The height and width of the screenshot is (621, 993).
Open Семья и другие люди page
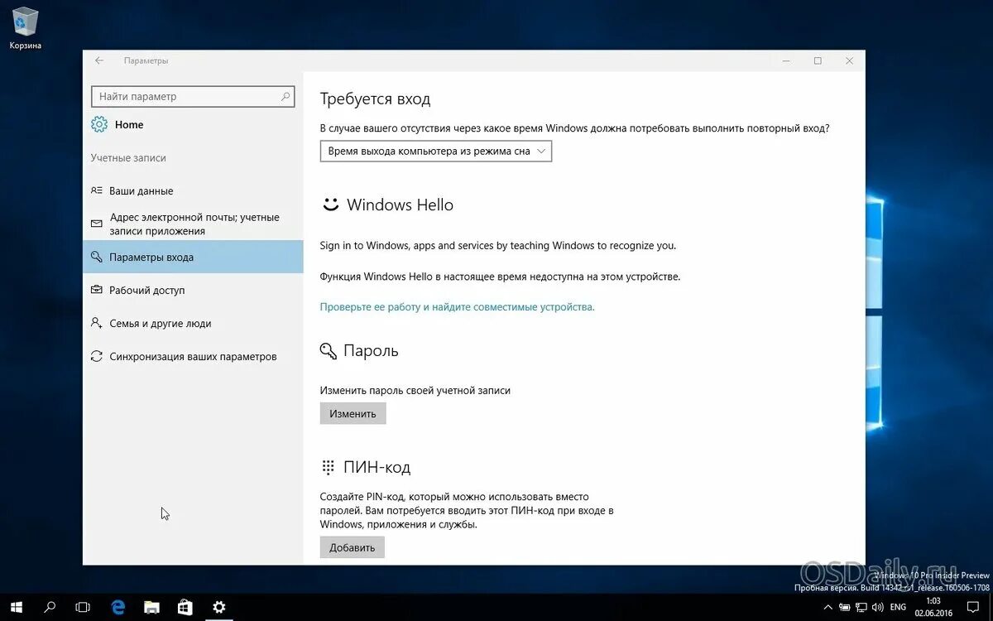(x=193, y=323)
